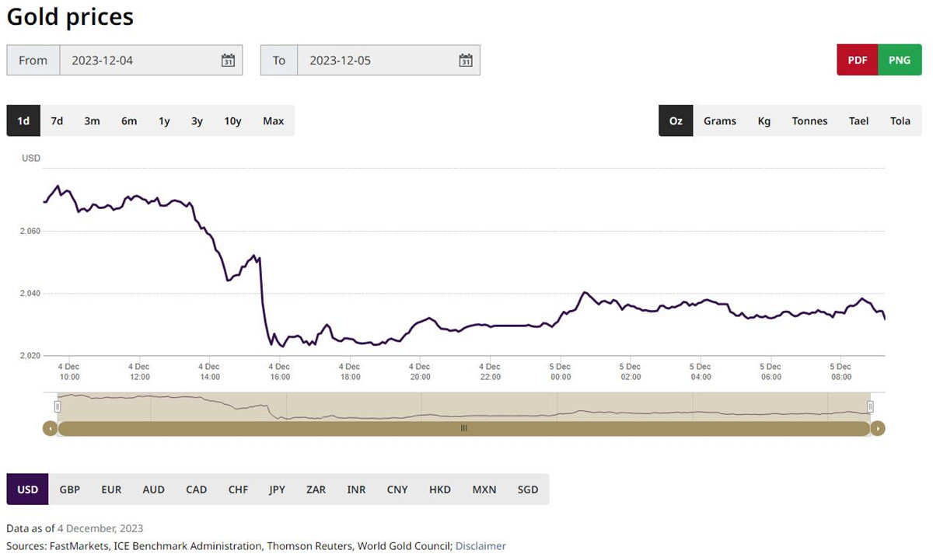
Task: Click the right scroll arrow on the navigator
Action: 878,428
